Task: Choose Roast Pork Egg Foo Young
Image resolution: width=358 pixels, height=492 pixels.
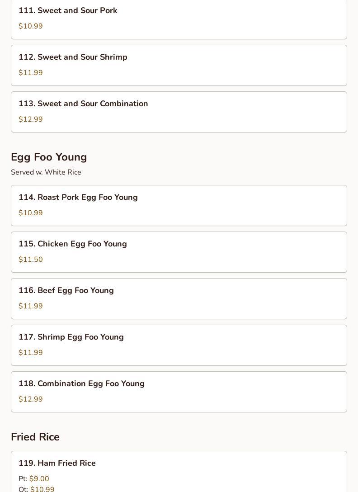Action: [78, 197]
